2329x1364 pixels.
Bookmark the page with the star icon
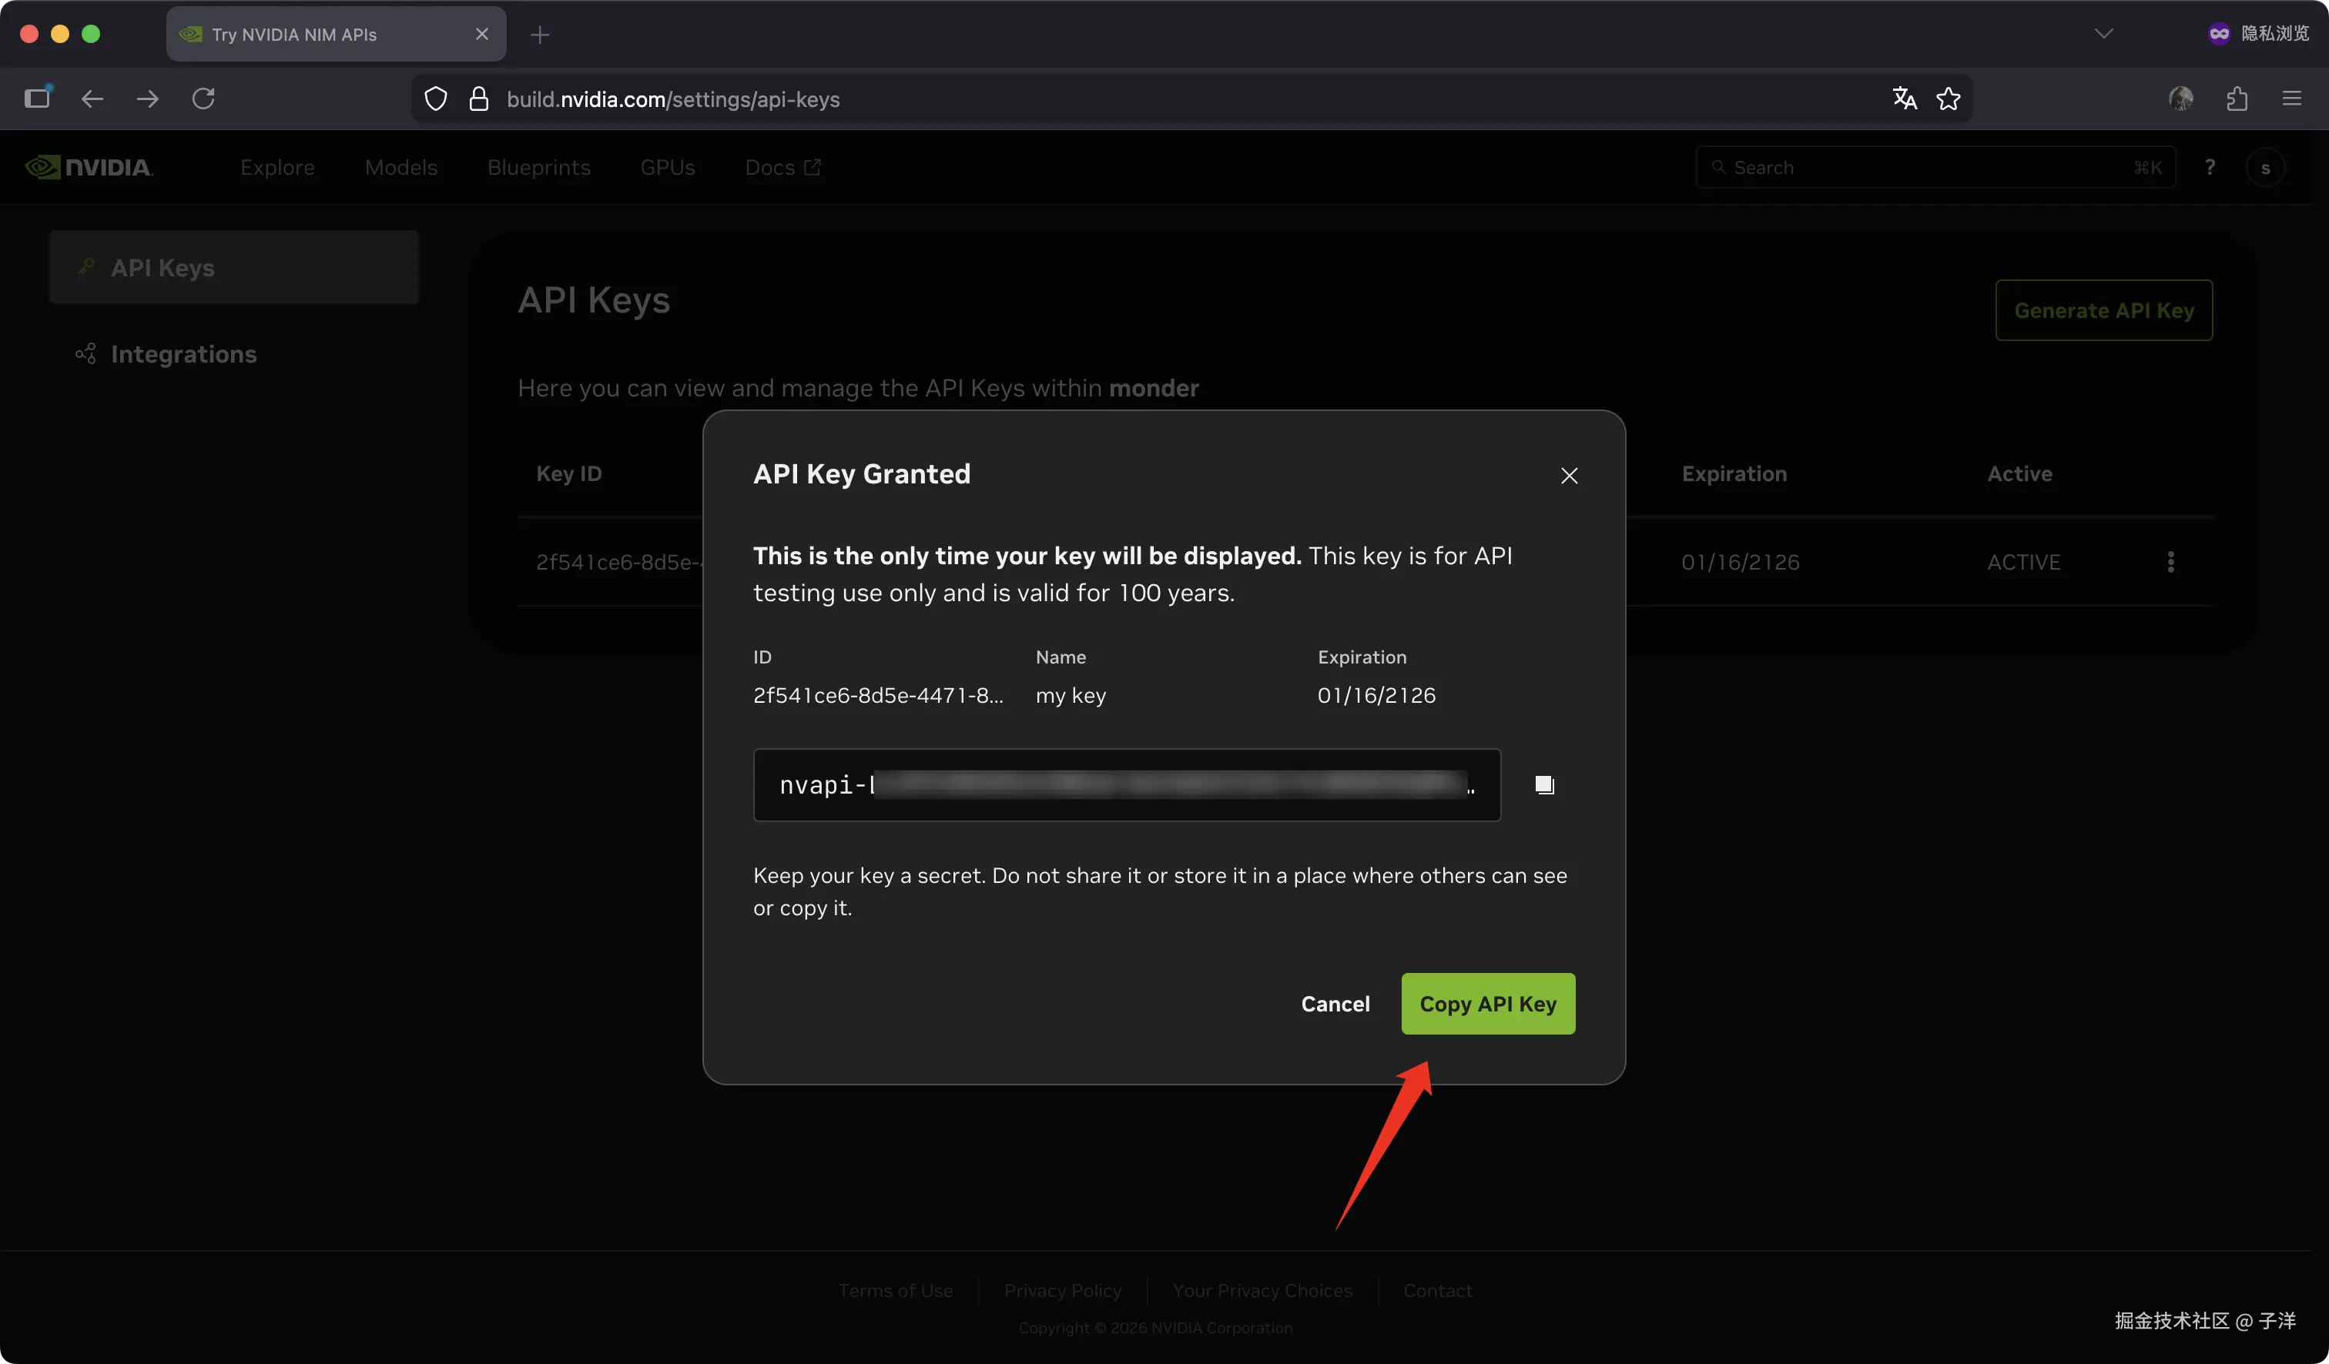[x=1949, y=99]
